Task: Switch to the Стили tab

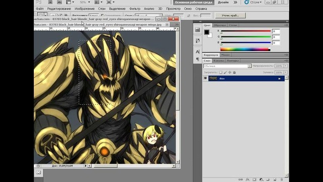Action: click(233, 25)
